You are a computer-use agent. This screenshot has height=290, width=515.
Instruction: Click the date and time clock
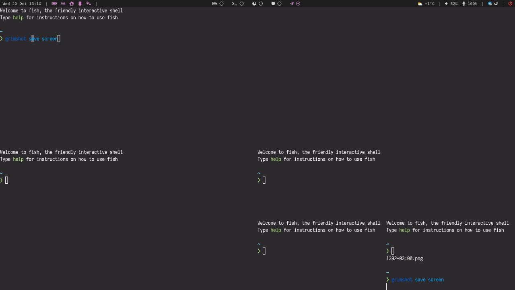[x=22, y=4]
